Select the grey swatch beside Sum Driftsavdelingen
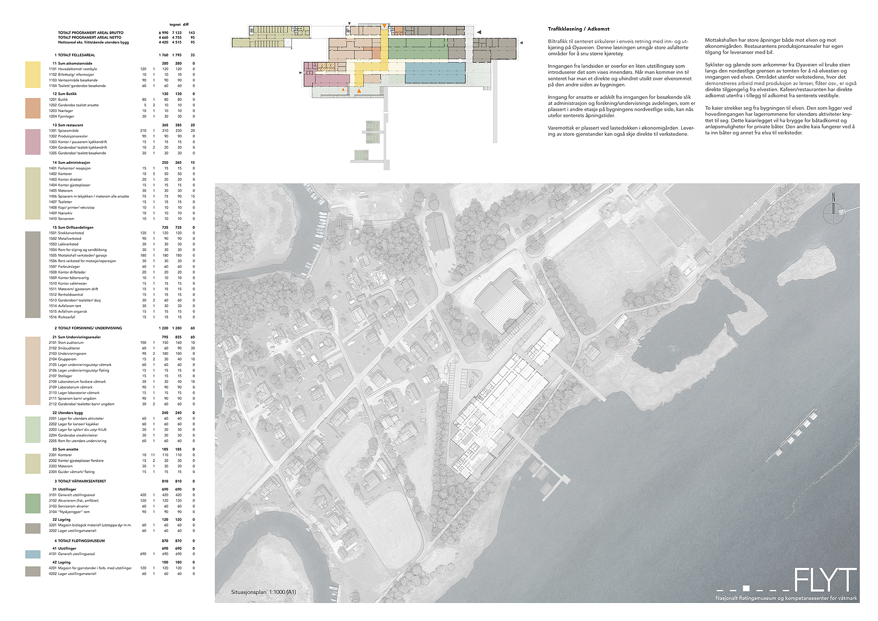The height and width of the screenshot is (621, 878). tap(33, 274)
